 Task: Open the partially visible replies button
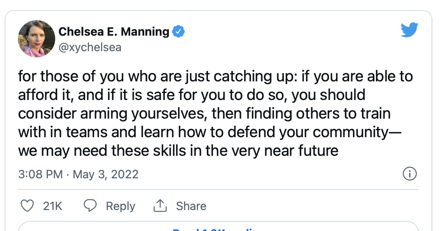coord(219,228)
